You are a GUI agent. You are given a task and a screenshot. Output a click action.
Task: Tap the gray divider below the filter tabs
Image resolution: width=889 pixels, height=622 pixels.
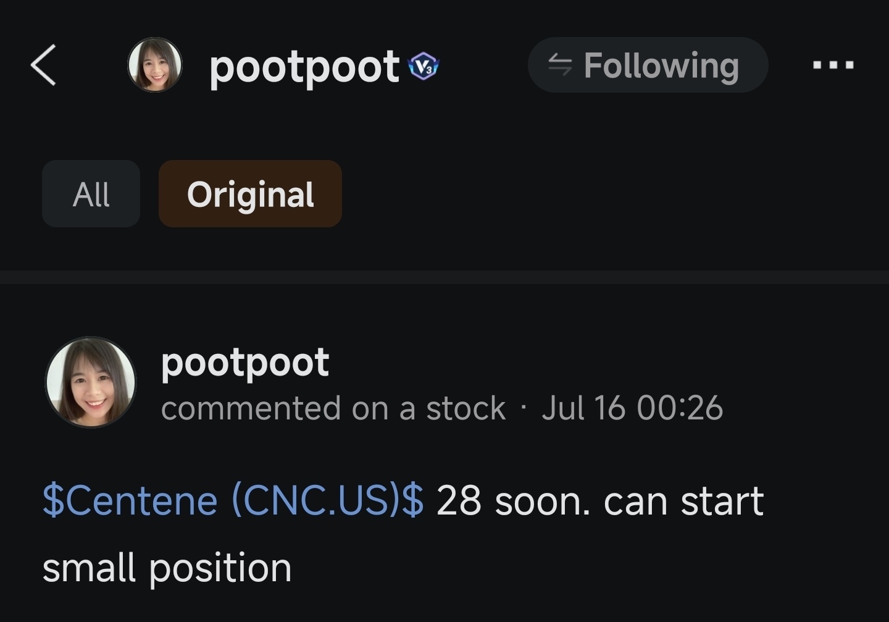click(x=444, y=277)
